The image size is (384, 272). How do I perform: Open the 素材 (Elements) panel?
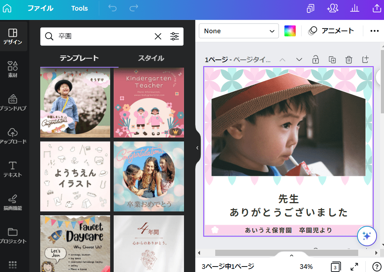click(x=14, y=69)
